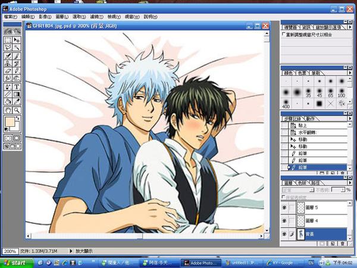Select the Hand tool
The height and width of the screenshot is (268, 357).
click(x=8, y=111)
